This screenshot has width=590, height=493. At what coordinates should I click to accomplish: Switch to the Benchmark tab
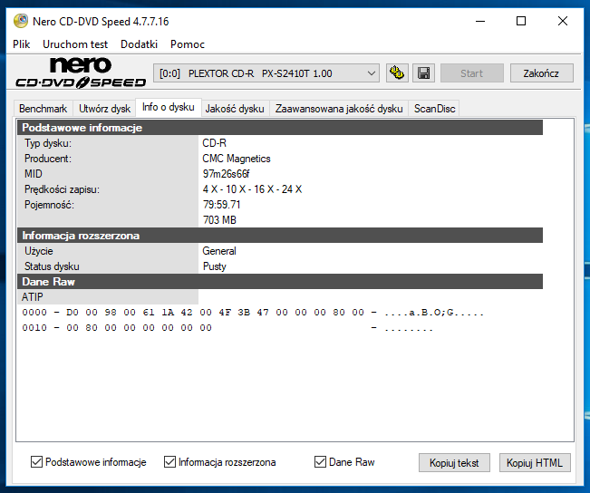[43, 109]
